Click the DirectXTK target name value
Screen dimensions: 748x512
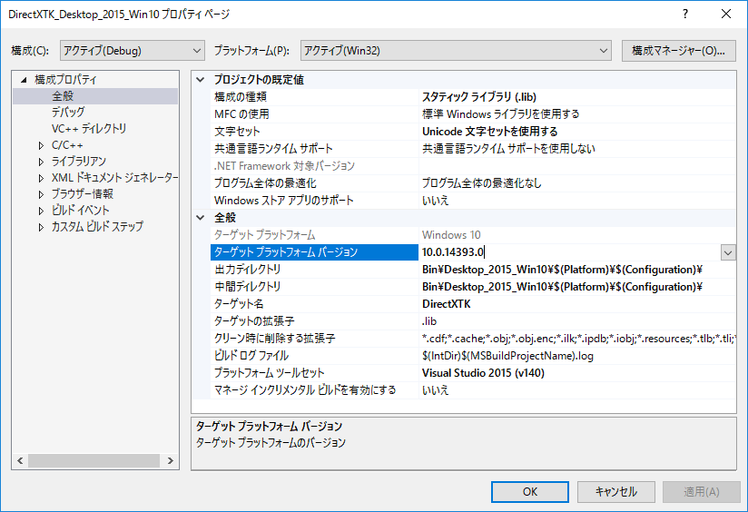[x=446, y=303]
